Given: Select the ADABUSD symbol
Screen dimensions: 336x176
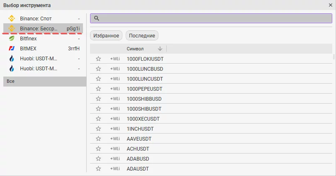Looking at the screenshot, I should [x=138, y=159].
